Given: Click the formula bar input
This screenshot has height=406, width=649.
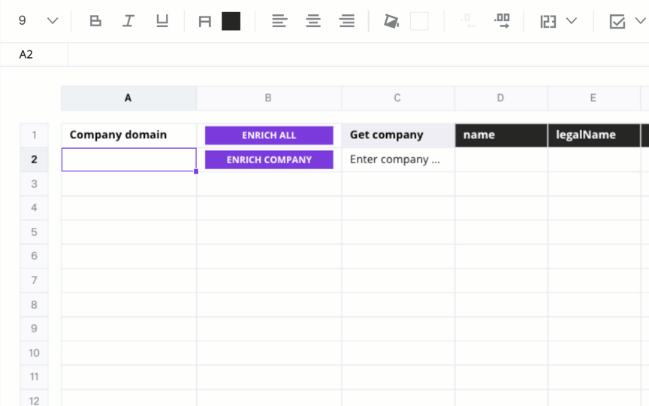Looking at the screenshot, I should 358,54.
